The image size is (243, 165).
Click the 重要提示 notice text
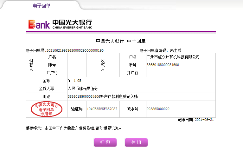tap(73, 128)
